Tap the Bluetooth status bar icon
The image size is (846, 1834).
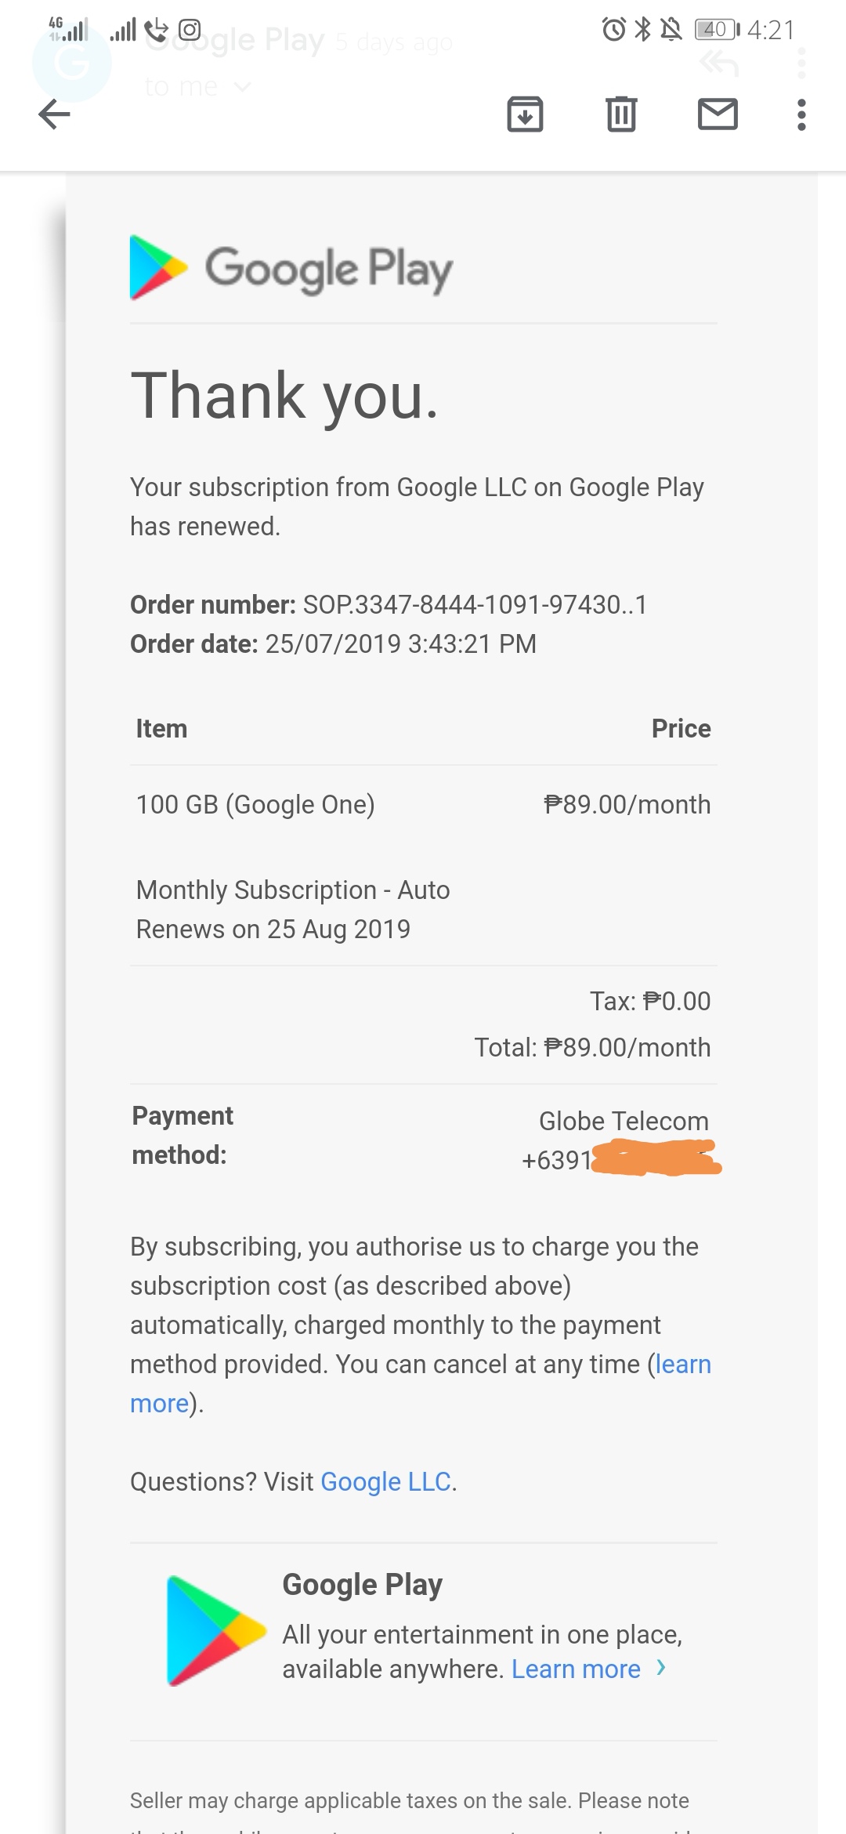click(642, 30)
